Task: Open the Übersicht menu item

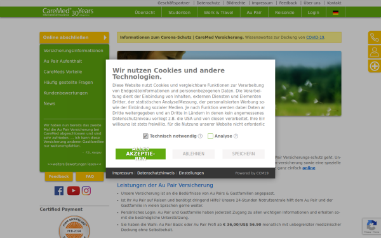Action: click(x=145, y=13)
